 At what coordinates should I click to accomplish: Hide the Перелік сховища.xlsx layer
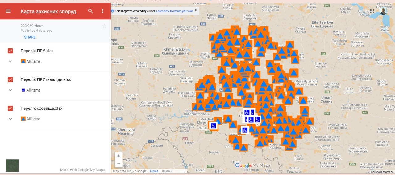point(10,108)
